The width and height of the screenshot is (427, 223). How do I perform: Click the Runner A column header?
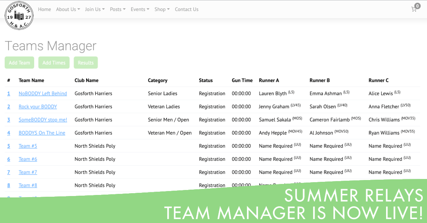tap(269, 80)
